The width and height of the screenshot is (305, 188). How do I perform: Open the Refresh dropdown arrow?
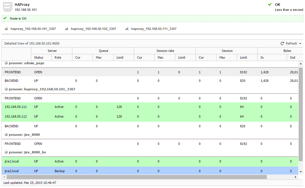click(x=300, y=44)
